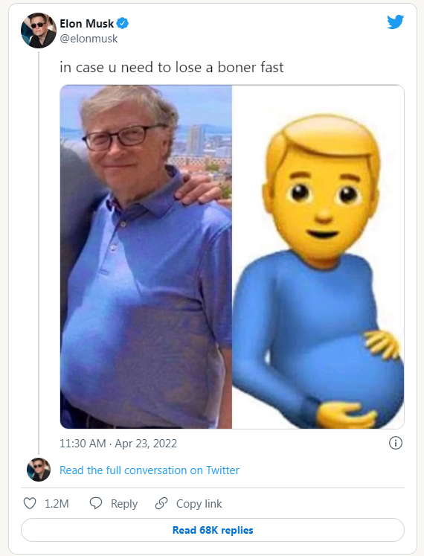Click the 11:30 AM · Apr 23, 2022 timestamp

[x=118, y=444]
